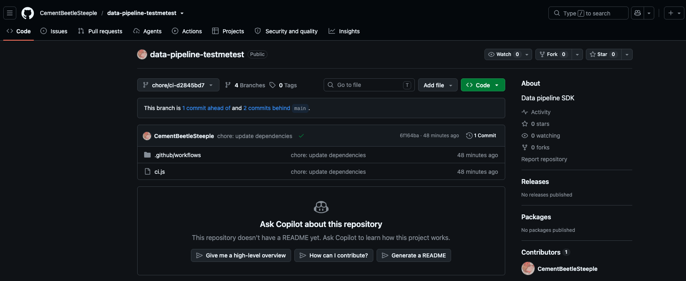This screenshot has height=281, width=686.
Task: Open the Actions tab
Action: [x=187, y=31]
